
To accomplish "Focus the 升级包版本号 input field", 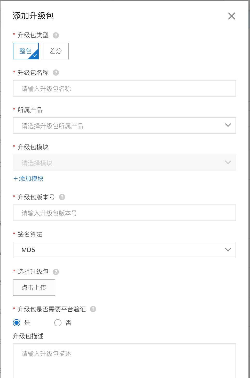I will tap(124, 213).
